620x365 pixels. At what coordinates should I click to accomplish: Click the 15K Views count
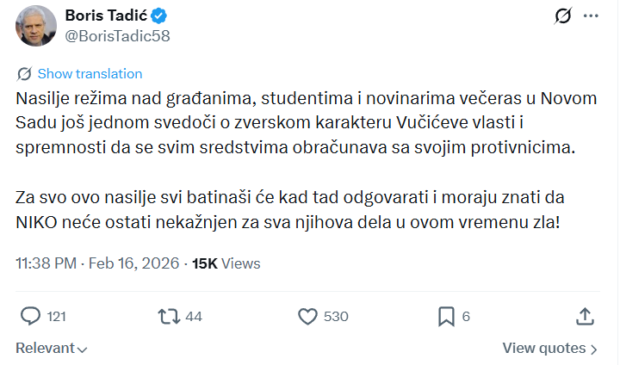tap(226, 263)
